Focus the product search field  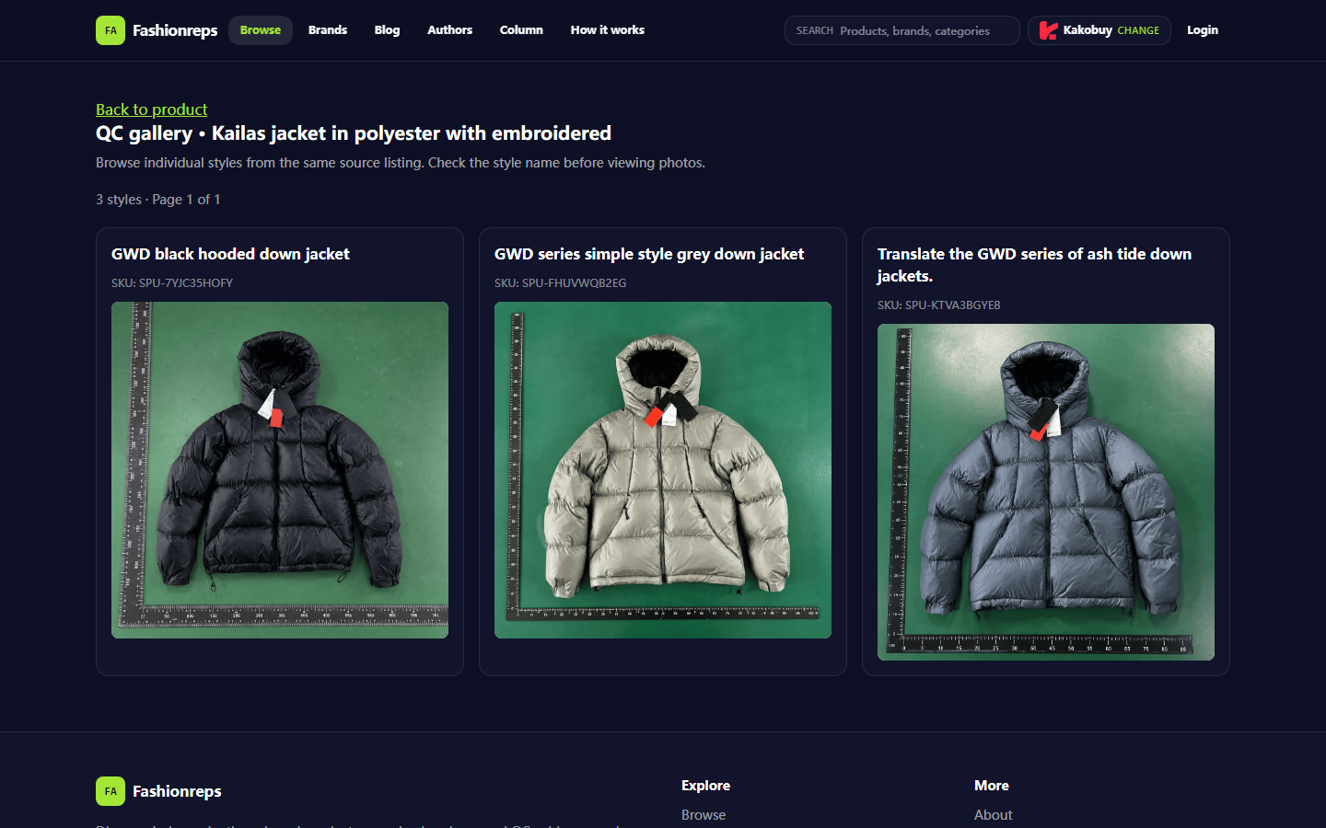point(902,30)
